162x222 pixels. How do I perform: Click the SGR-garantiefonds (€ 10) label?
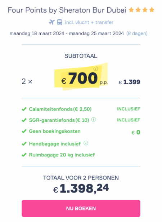(59, 120)
